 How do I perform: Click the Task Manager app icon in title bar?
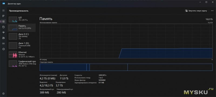(4, 4)
